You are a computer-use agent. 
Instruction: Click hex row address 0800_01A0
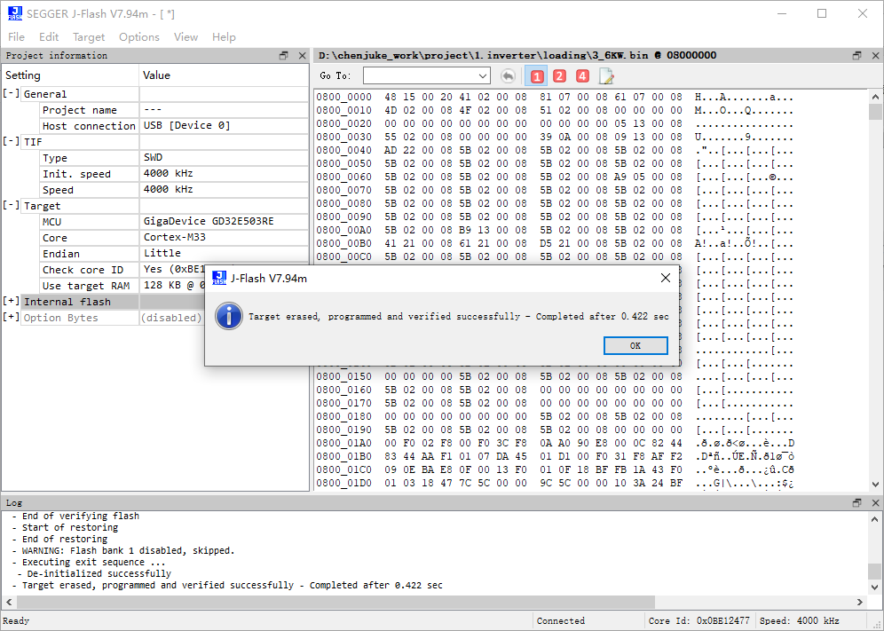(343, 443)
